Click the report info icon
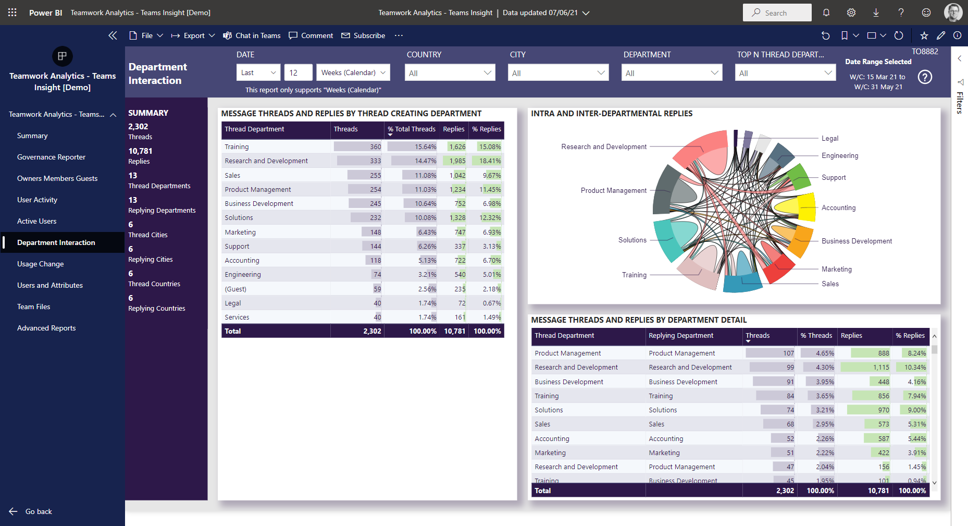968x526 pixels. (958, 35)
